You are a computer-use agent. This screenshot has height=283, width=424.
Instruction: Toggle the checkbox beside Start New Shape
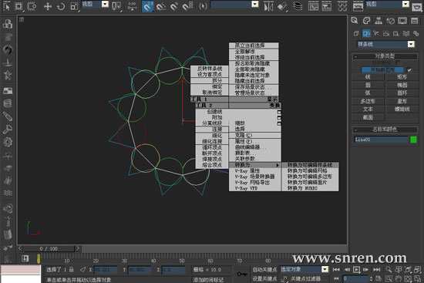tap(409, 70)
